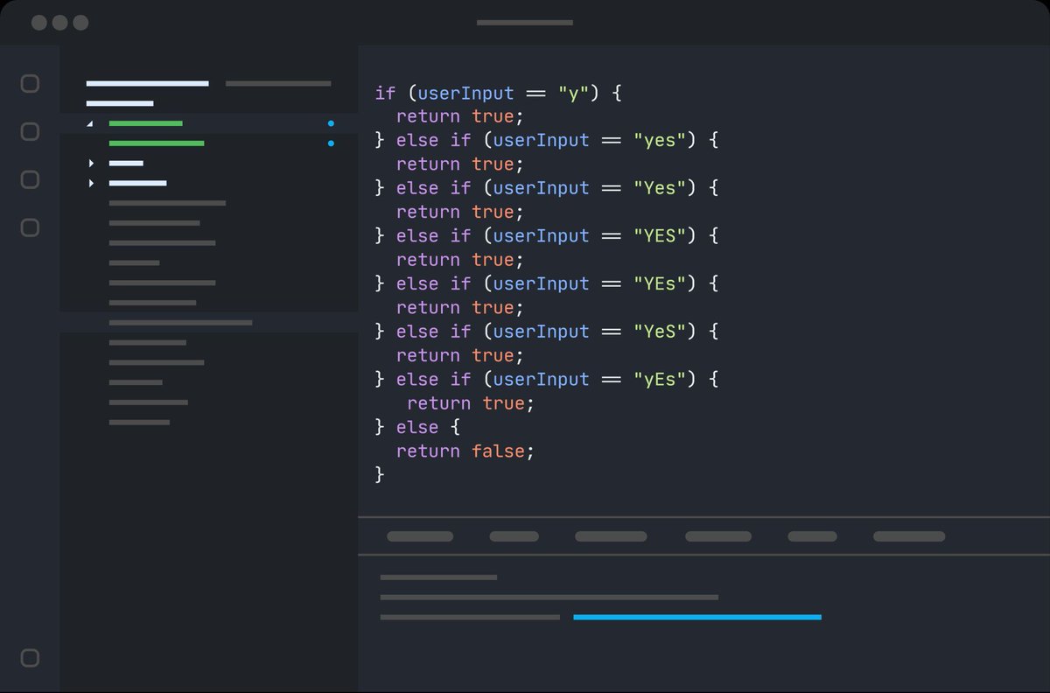Click the closing brace on the last code line
1050x693 pixels.
click(380, 475)
